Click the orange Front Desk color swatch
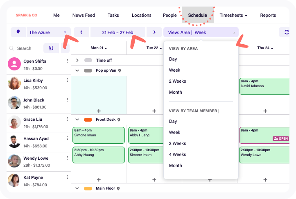Screen dimensions: 296x199 pyautogui.click(x=88, y=120)
